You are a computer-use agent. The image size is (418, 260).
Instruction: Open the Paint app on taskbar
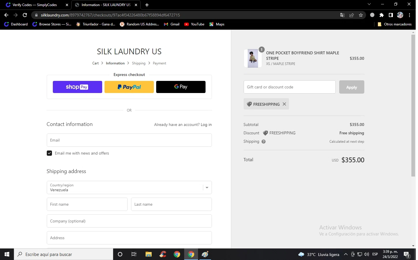[205, 254]
